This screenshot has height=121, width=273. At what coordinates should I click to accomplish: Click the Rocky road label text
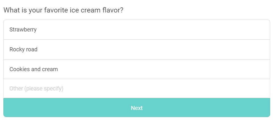pyautogui.click(x=23, y=49)
